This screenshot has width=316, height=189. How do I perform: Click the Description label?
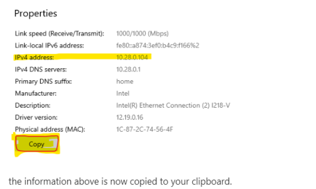(33, 106)
